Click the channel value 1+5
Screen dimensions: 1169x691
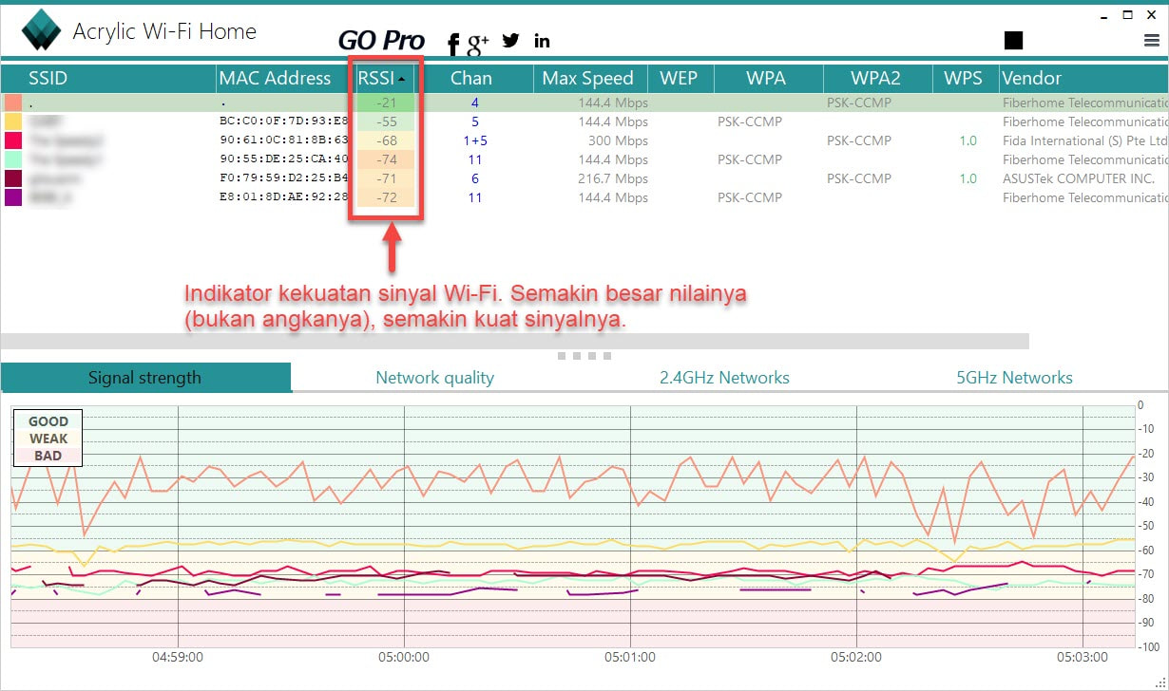[x=475, y=140]
